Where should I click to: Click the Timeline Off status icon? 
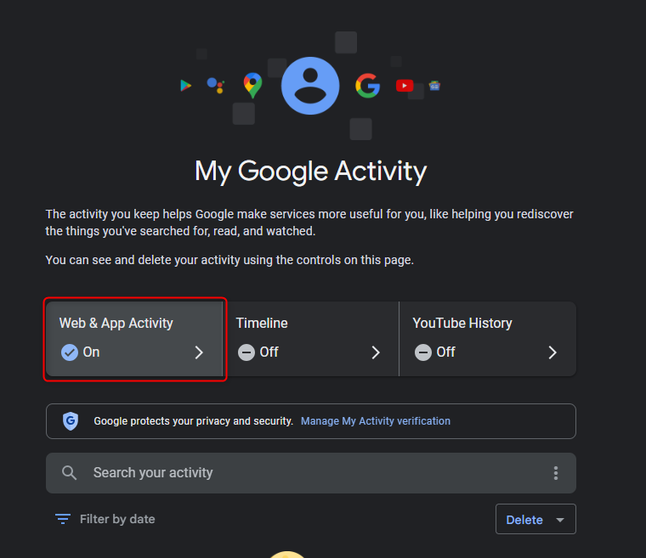[x=246, y=352]
